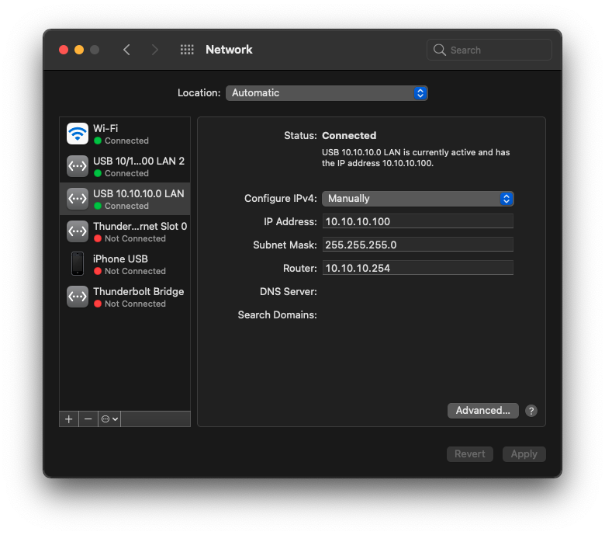Click the Apply button

(524, 454)
